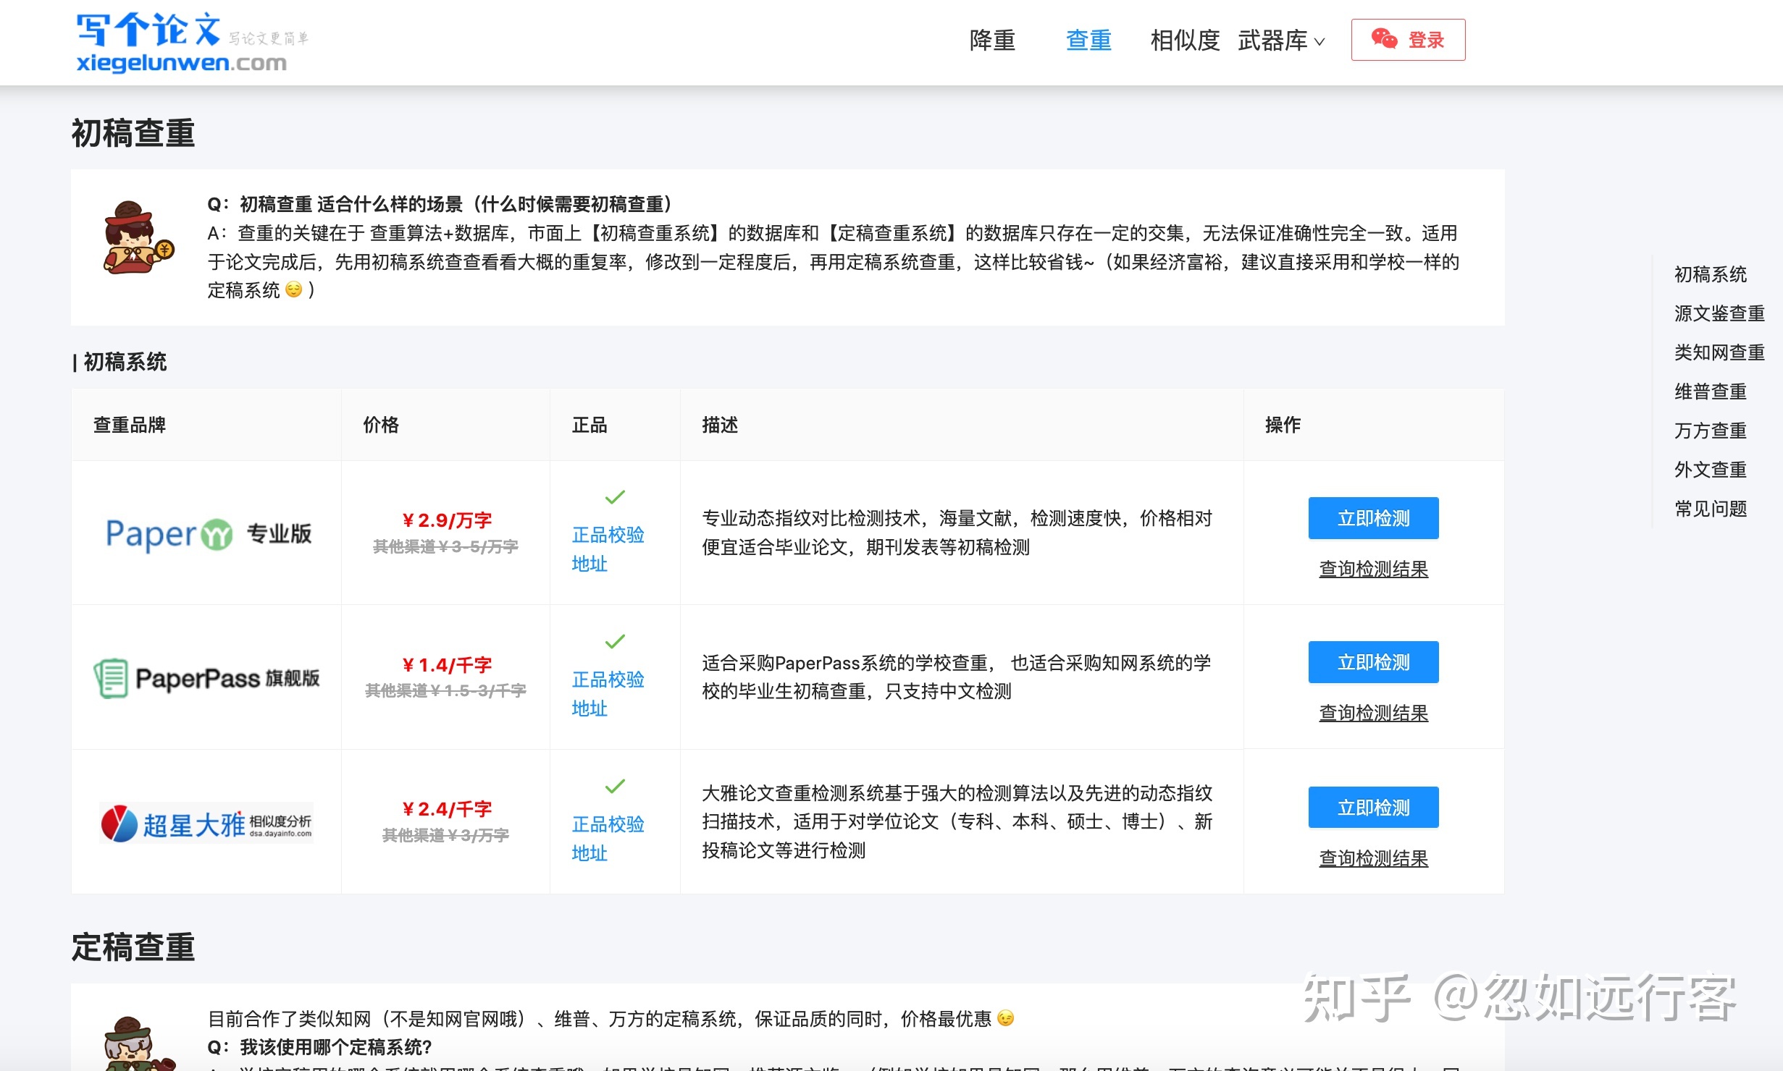Click the ¥2.4/千字 price text

pos(446,809)
